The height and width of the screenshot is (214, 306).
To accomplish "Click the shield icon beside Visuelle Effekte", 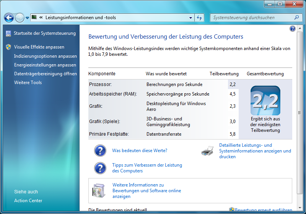I will click(x=8, y=47).
